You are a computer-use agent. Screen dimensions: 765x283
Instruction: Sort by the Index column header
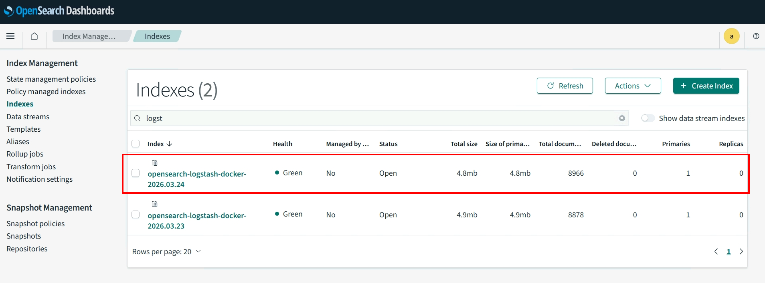(x=160, y=144)
